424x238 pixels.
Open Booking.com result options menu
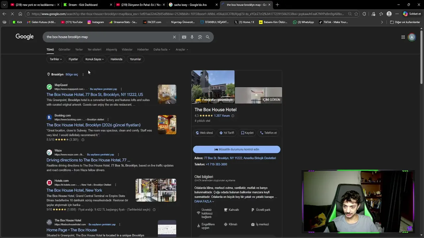[x=108, y=119]
